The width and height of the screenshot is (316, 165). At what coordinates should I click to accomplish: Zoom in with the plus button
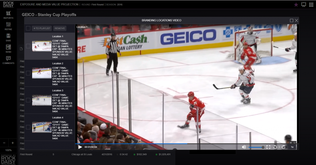[x=12, y=143]
